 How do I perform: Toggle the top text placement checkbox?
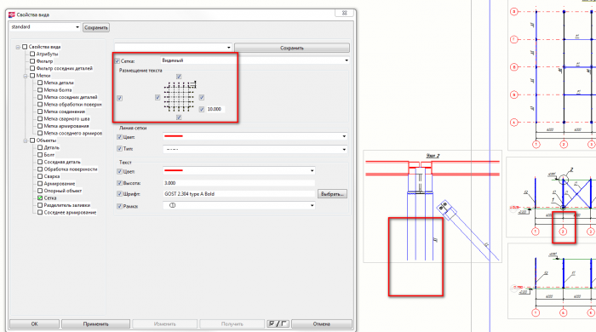(179, 77)
